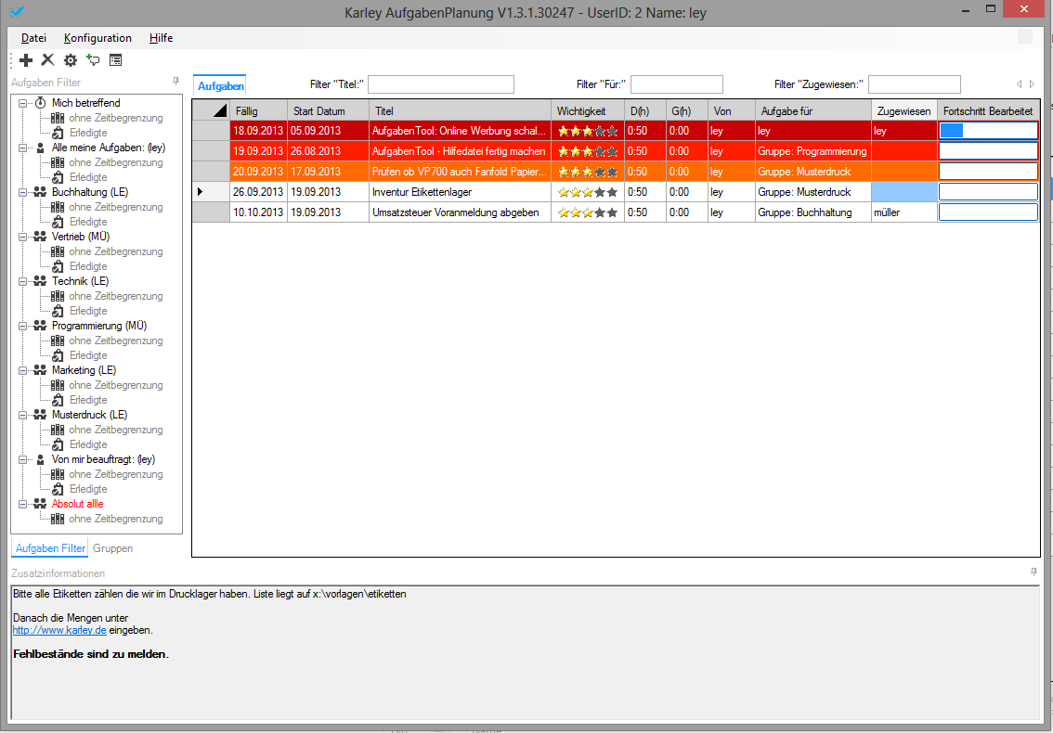Switch to the Gruppen tab
Screen dimensions: 1053x733
pos(113,548)
